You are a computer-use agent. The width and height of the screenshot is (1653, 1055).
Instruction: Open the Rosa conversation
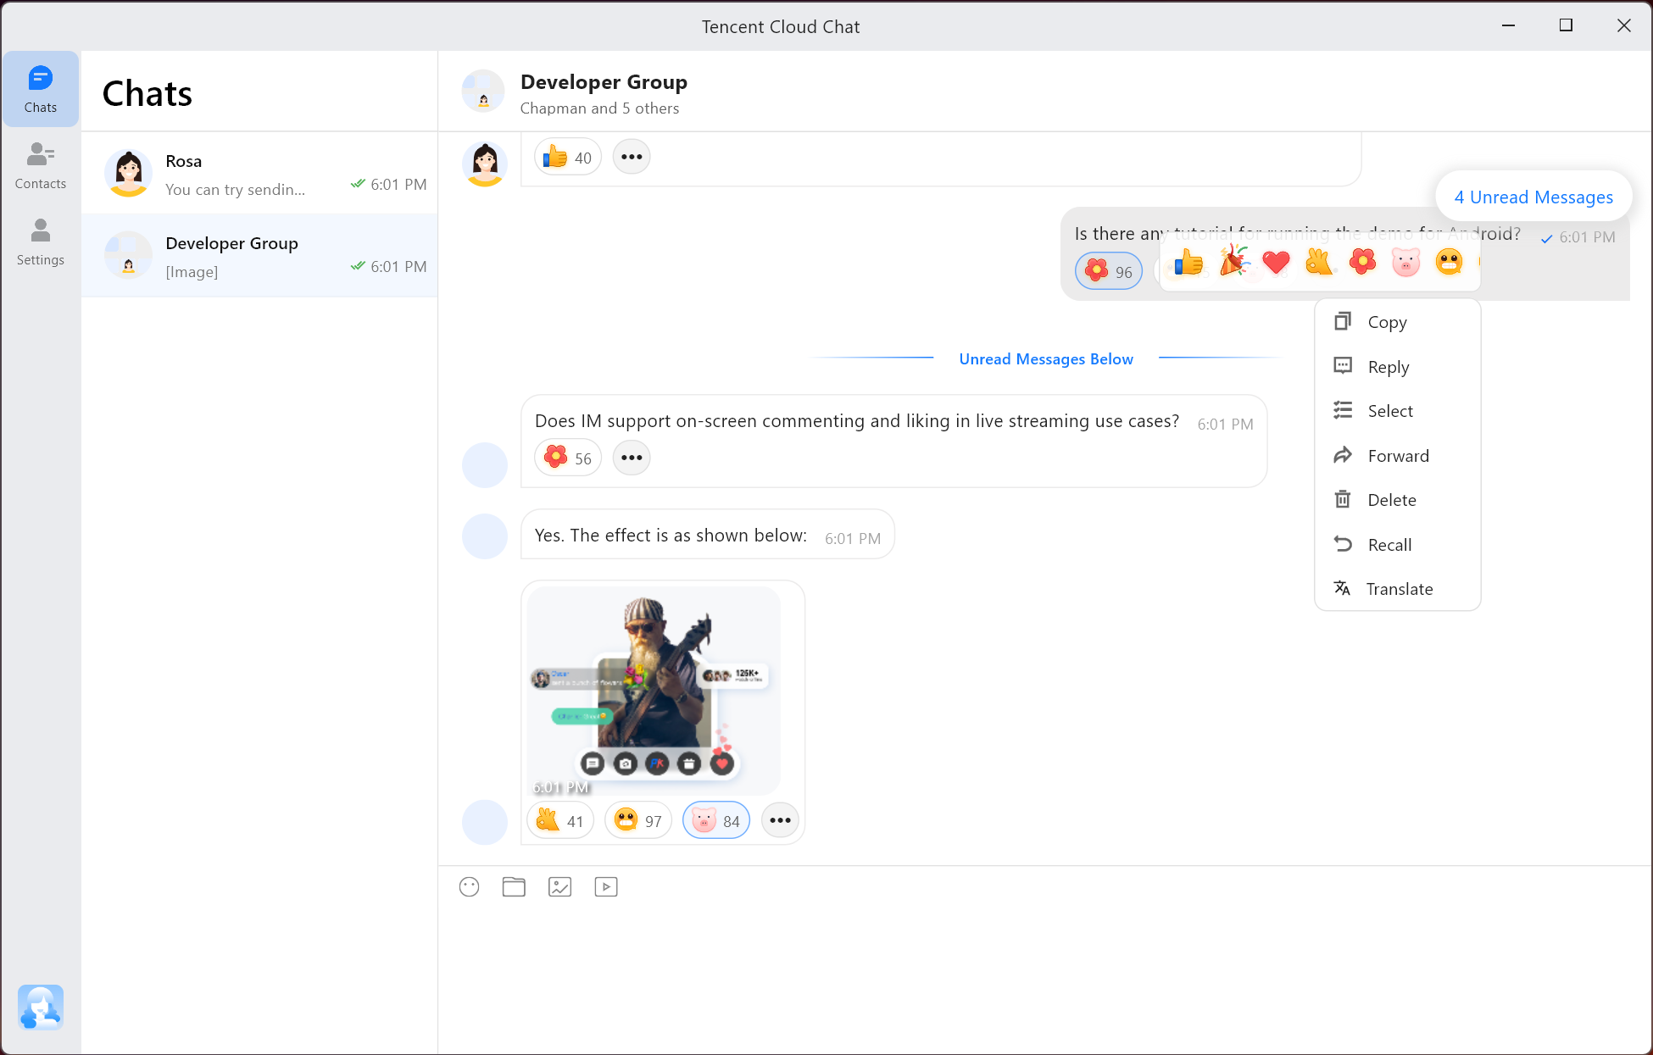[259, 174]
